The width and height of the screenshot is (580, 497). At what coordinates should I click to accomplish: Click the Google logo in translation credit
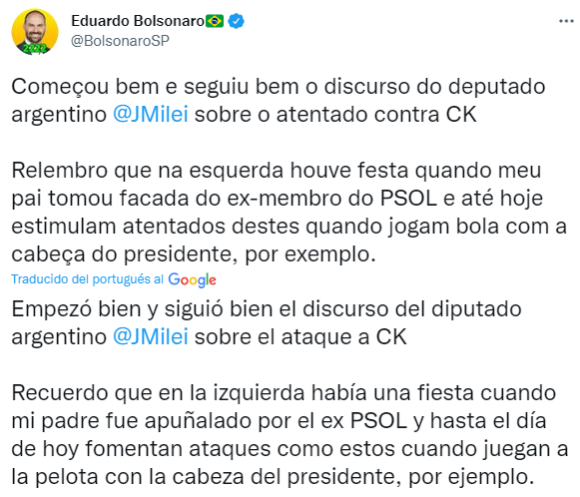tap(192, 279)
